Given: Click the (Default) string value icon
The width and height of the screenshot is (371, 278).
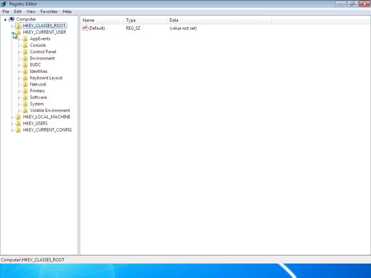Looking at the screenshot, I should [x=85, y=28].
